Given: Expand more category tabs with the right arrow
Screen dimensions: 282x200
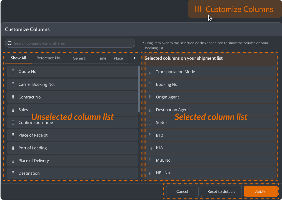Looking at the screenshot, I should (135, 58).
